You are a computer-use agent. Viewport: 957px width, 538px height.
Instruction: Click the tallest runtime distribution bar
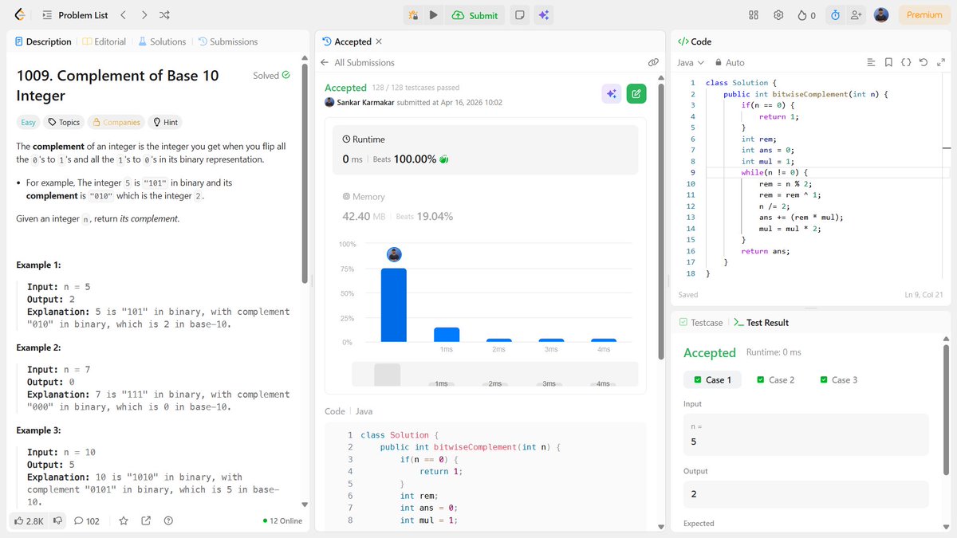click(394, 305)
